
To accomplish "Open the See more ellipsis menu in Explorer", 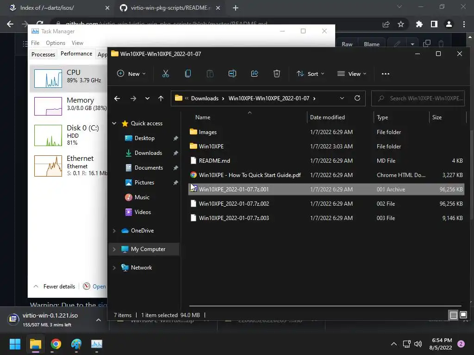I will [x=386, y=73].
